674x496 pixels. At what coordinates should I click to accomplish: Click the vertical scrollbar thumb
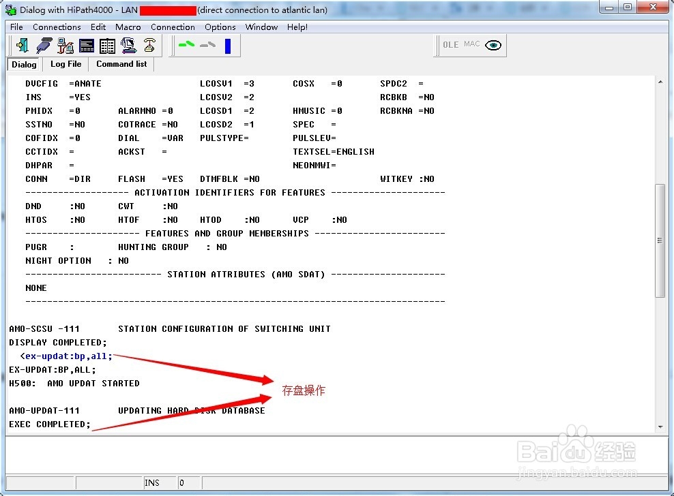tap(660, 241)
